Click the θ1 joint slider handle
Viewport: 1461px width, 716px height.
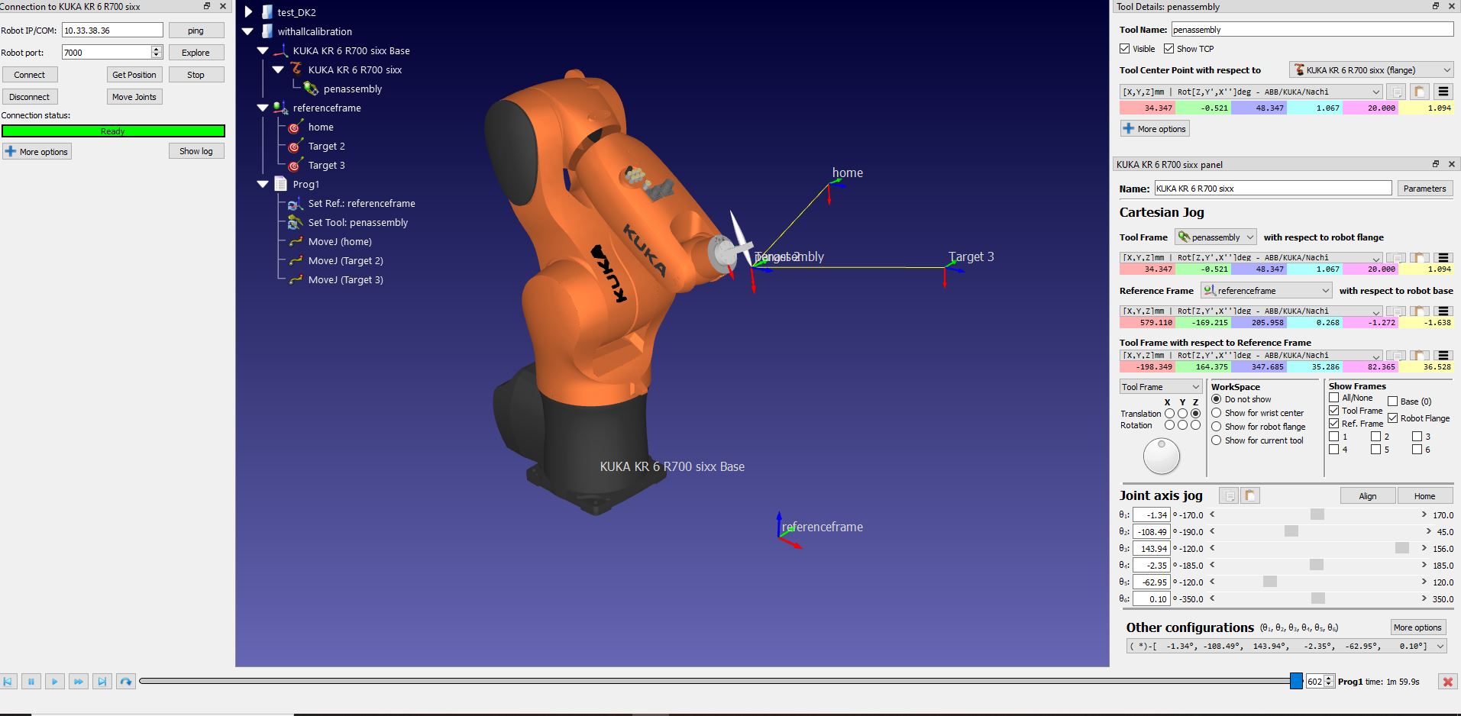(1317, 515)
